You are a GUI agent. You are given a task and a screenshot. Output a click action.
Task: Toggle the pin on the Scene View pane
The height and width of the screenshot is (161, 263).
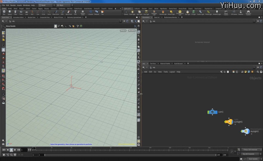point(124,21)
